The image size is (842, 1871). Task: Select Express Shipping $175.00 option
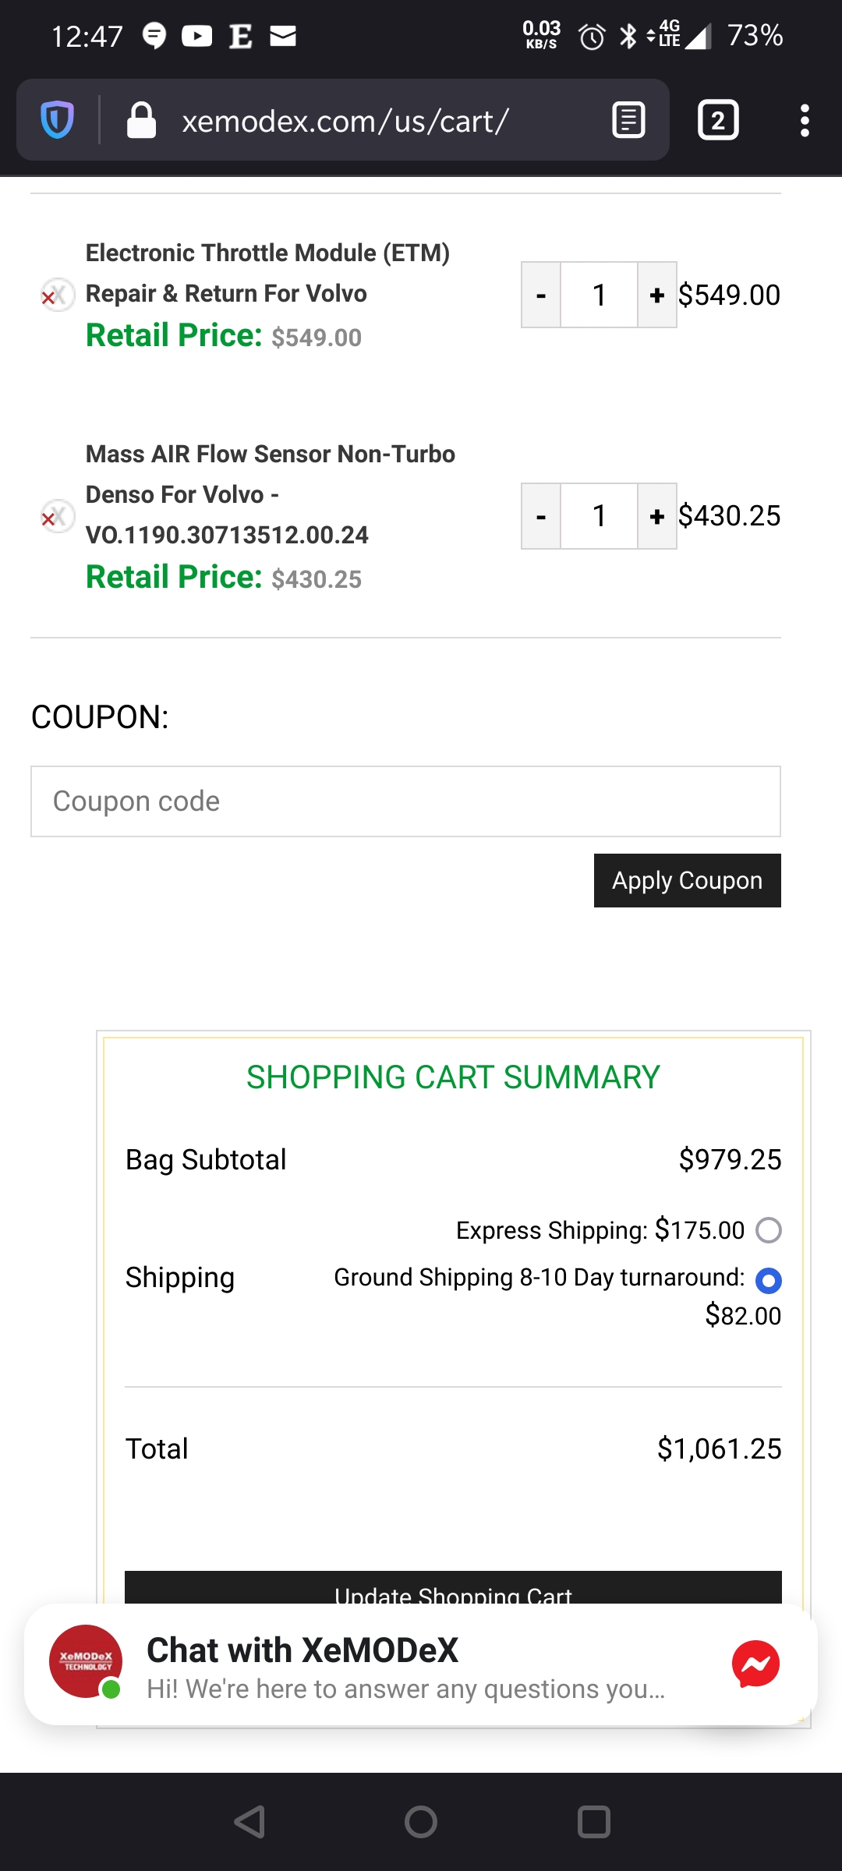coord(768,1230)
